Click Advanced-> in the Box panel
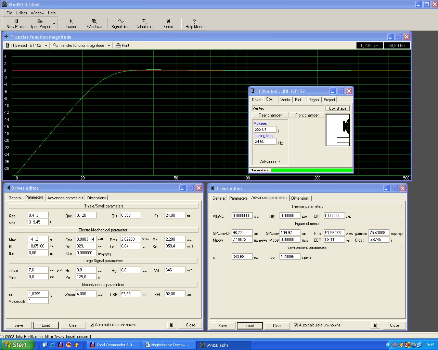 coord(270,162)
